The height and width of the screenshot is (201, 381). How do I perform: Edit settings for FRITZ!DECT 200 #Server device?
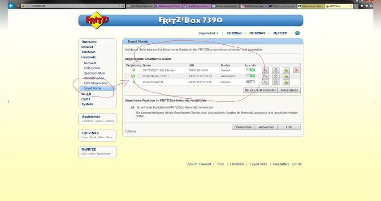(265, 70)
